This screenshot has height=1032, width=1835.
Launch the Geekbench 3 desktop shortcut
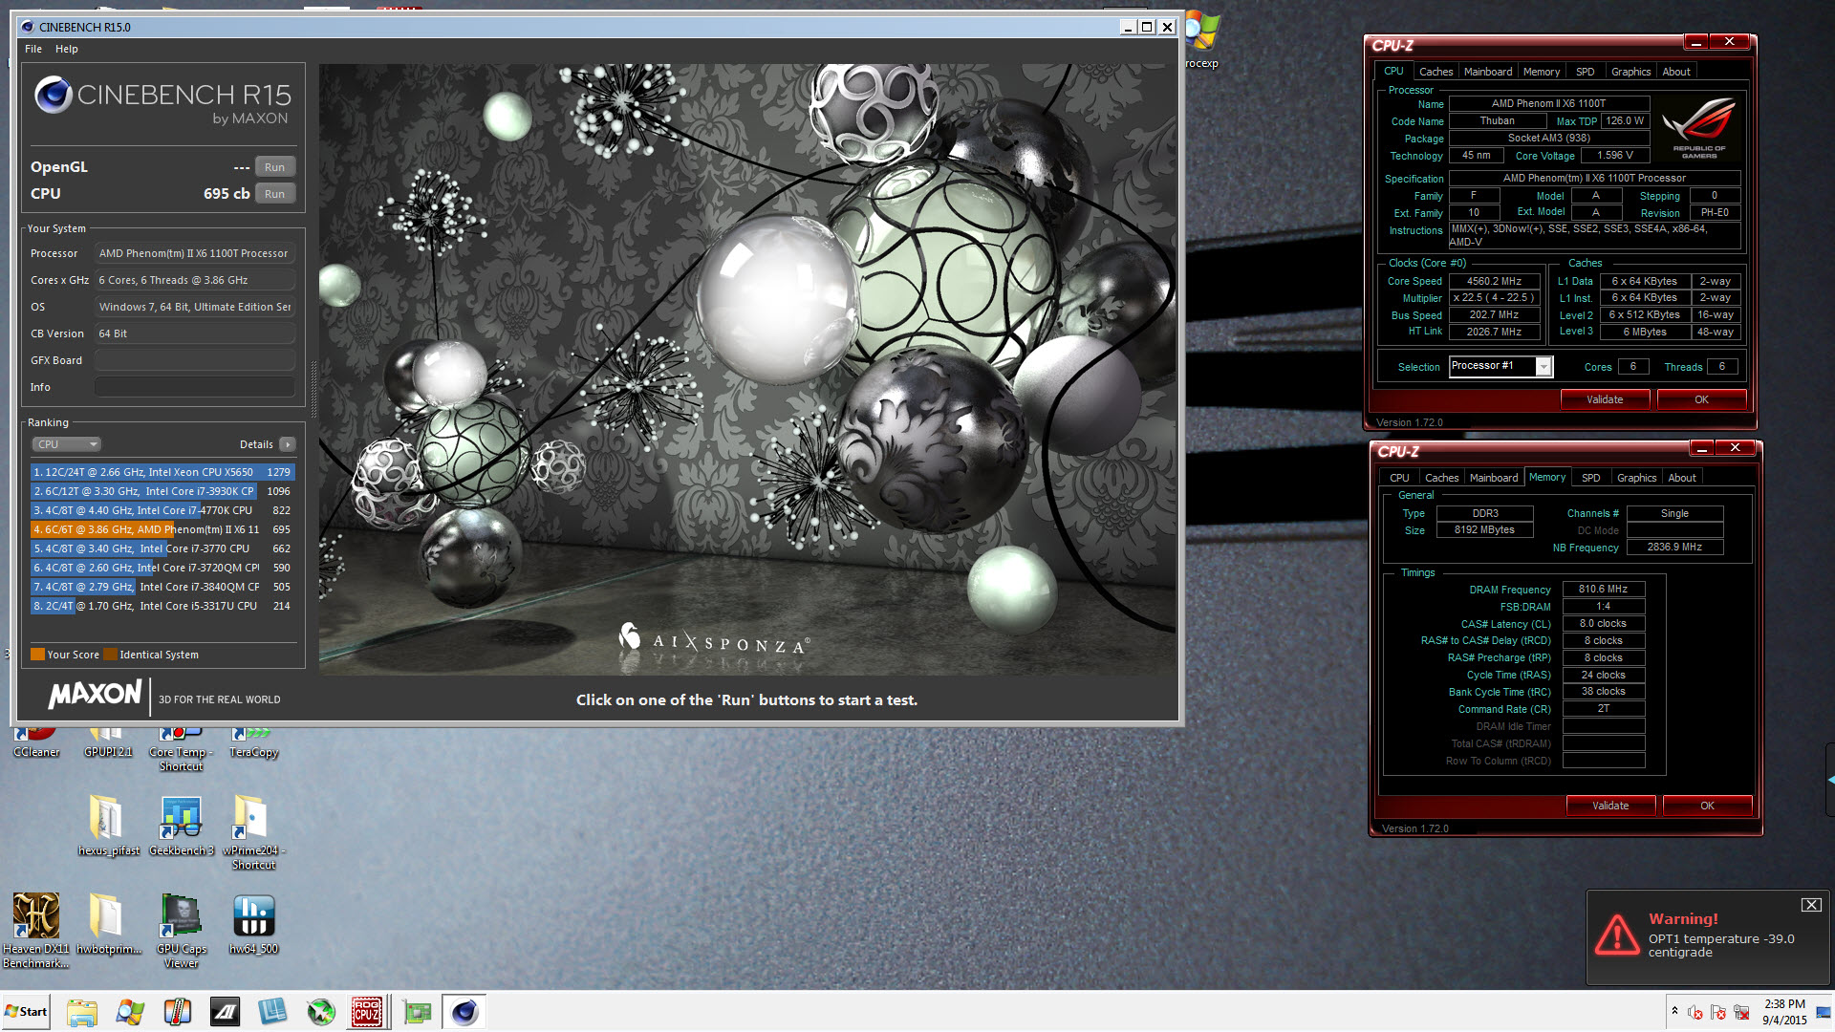(181, 826)
